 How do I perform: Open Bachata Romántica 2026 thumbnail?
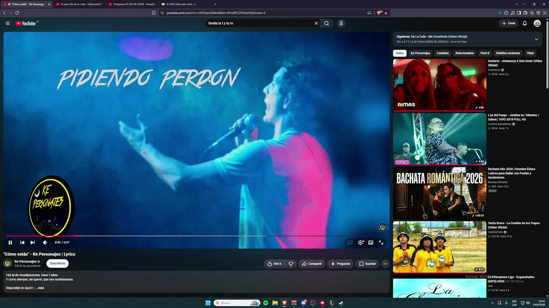[x=440, y=193]
